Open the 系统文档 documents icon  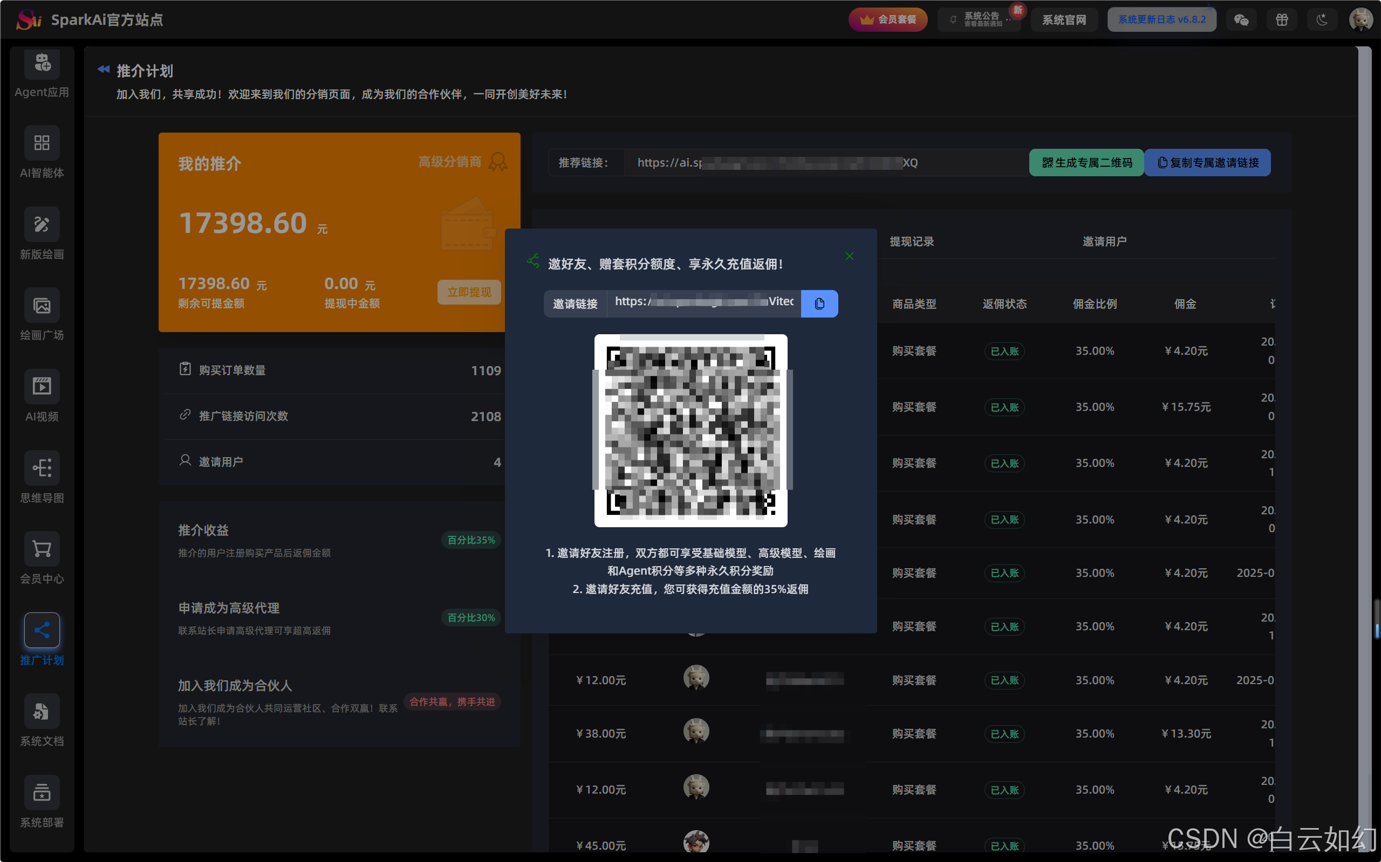42,712
